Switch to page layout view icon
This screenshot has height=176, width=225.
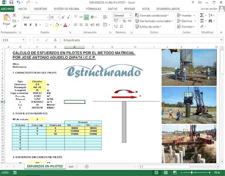tap(166, 173)
